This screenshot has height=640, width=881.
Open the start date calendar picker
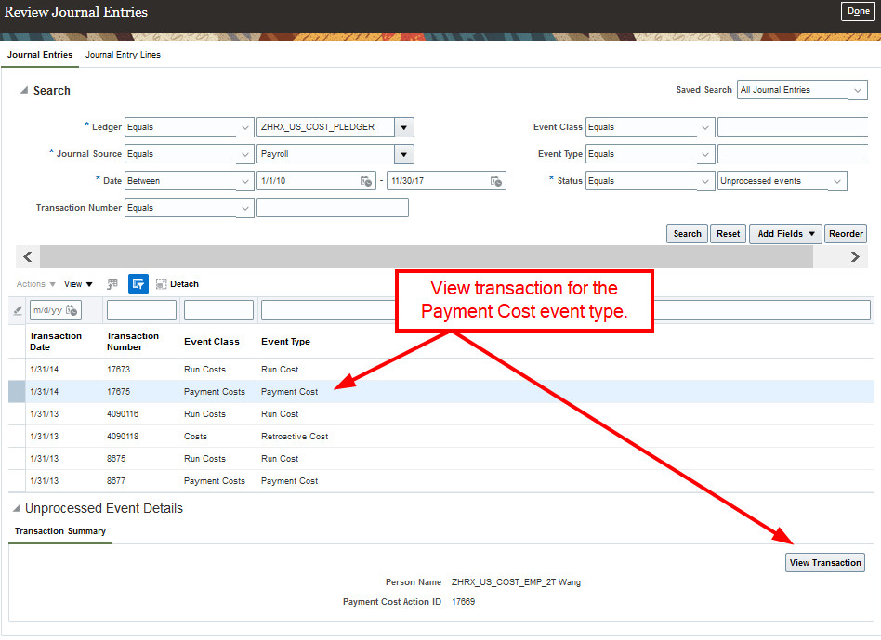(366, 181)
